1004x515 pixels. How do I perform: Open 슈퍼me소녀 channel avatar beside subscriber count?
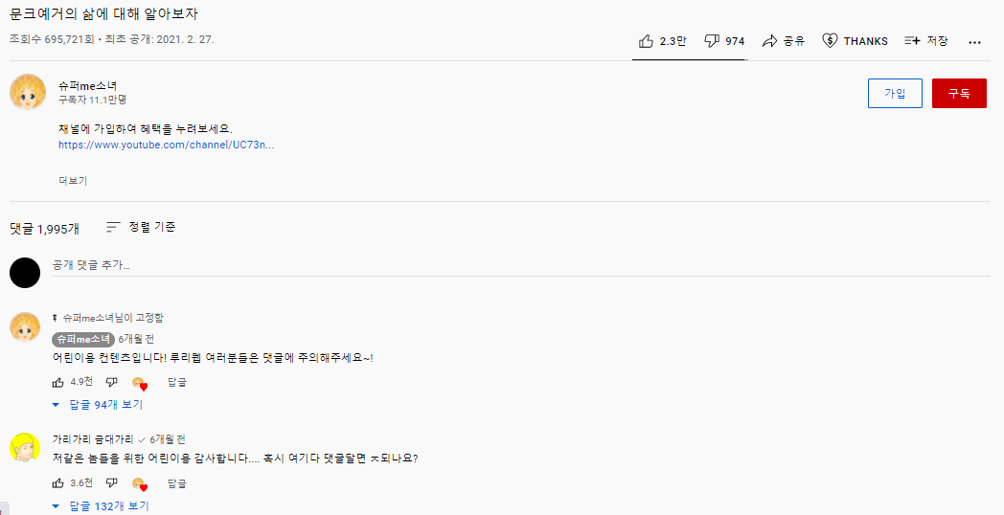tap(25, 91)
